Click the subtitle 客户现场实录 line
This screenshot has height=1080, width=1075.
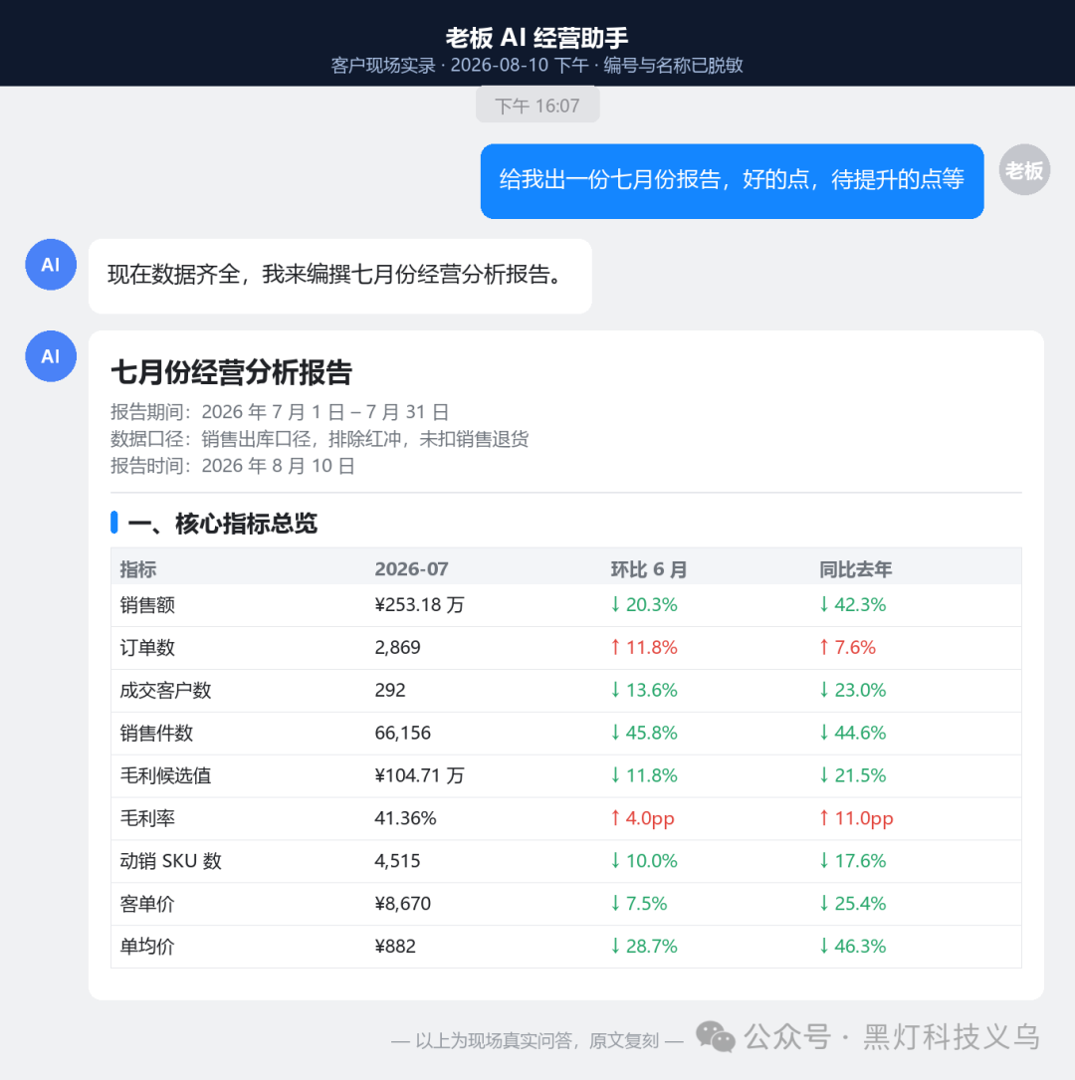[x=537, y=66]
